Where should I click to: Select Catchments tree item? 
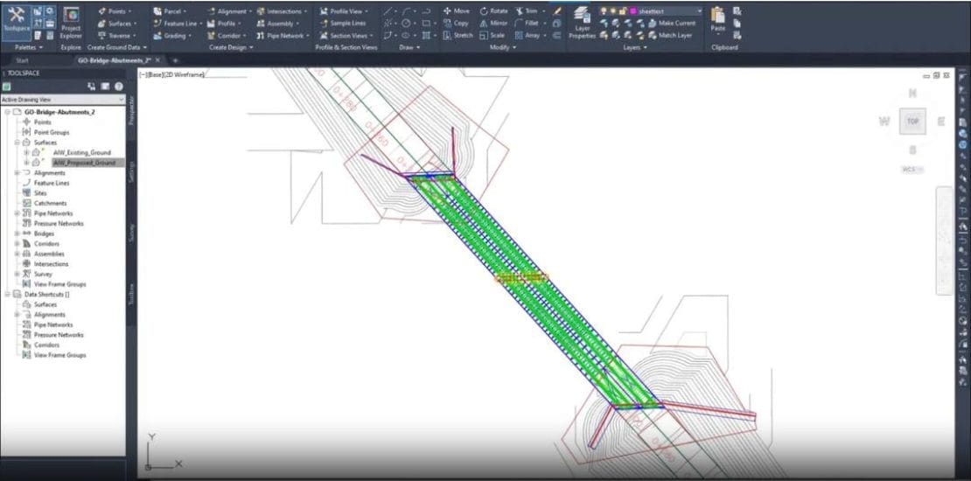pos(50,203)
